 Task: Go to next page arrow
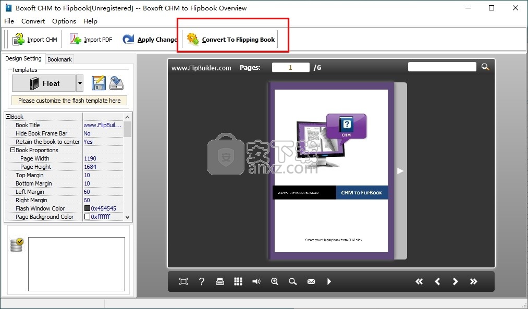click(x=455, y=281)
